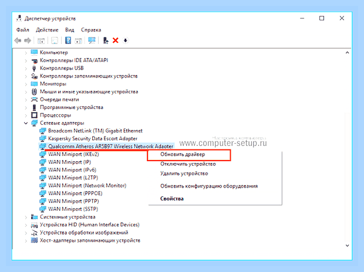
Task: Select Мыши и иные указывающие устройства
Action: [89, 91]
